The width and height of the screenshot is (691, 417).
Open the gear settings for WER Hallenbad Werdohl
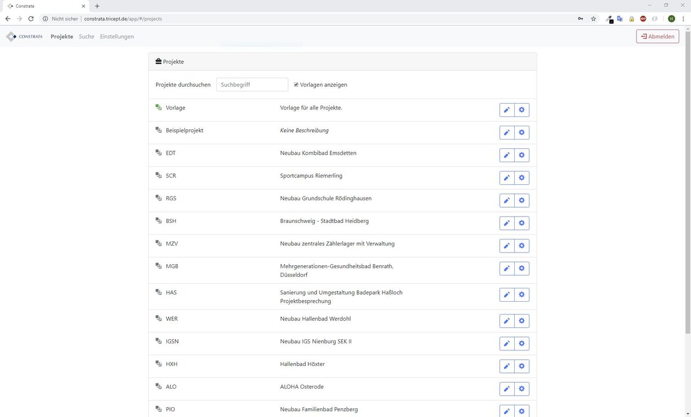click(521, 320)
